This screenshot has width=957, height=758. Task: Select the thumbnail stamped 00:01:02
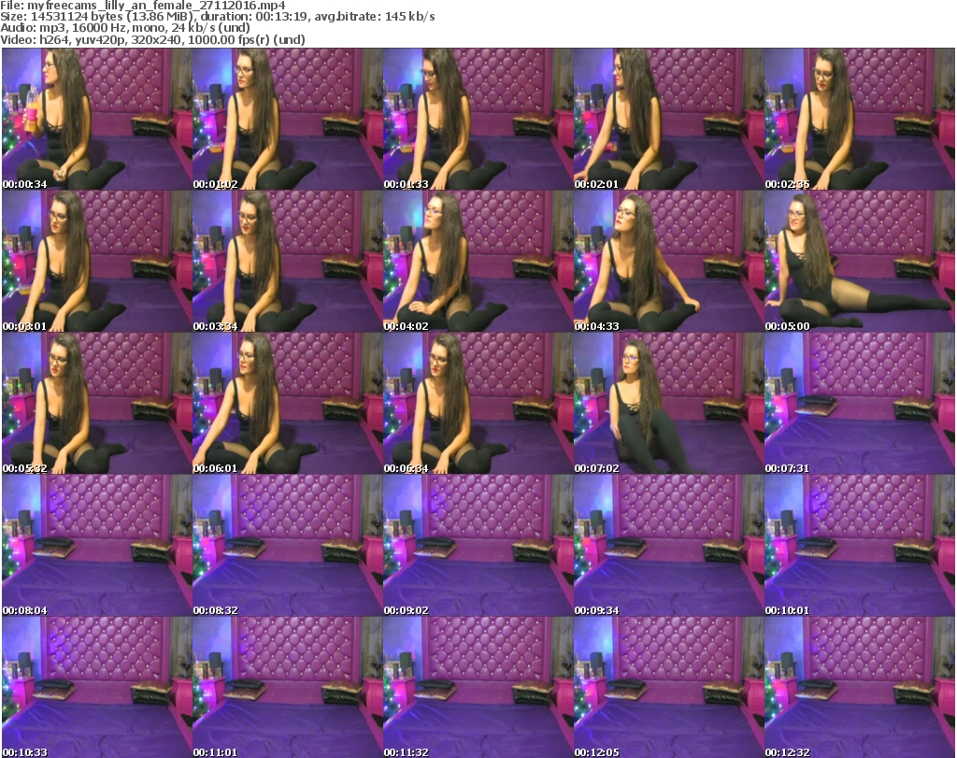coord(288,119)
